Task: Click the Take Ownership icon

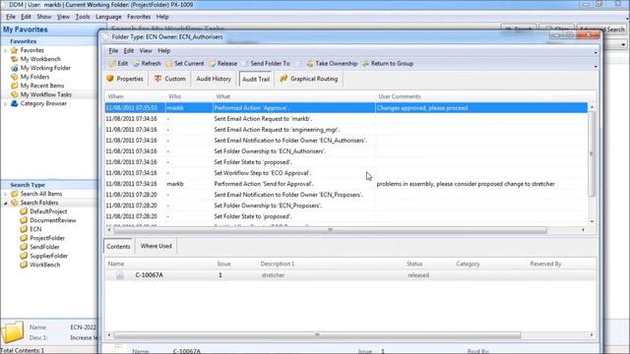Action: click(310, 63)
